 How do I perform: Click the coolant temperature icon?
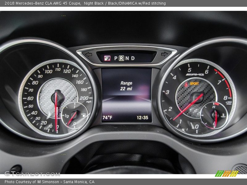(223, 115)
